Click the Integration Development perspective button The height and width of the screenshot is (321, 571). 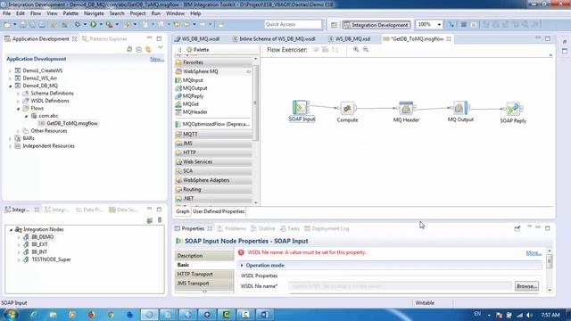tap(377, 25)
